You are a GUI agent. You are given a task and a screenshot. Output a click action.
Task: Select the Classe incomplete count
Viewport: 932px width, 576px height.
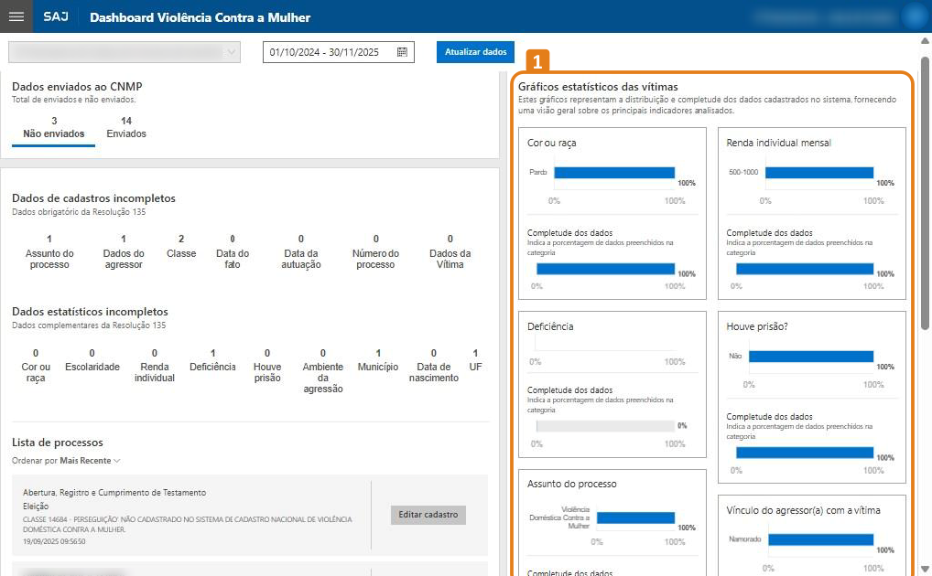click(x=181, y=246)
